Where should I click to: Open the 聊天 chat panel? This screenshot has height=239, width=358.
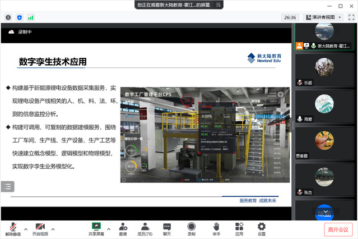(x=167, y=228)
